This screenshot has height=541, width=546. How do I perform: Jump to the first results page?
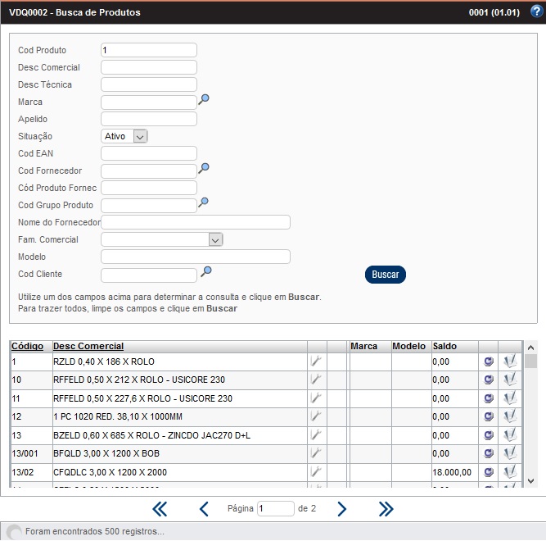click(x=160, y=509)
